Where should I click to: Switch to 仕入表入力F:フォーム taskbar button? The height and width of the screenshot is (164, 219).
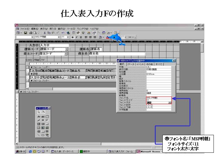(x=121, y=152)
